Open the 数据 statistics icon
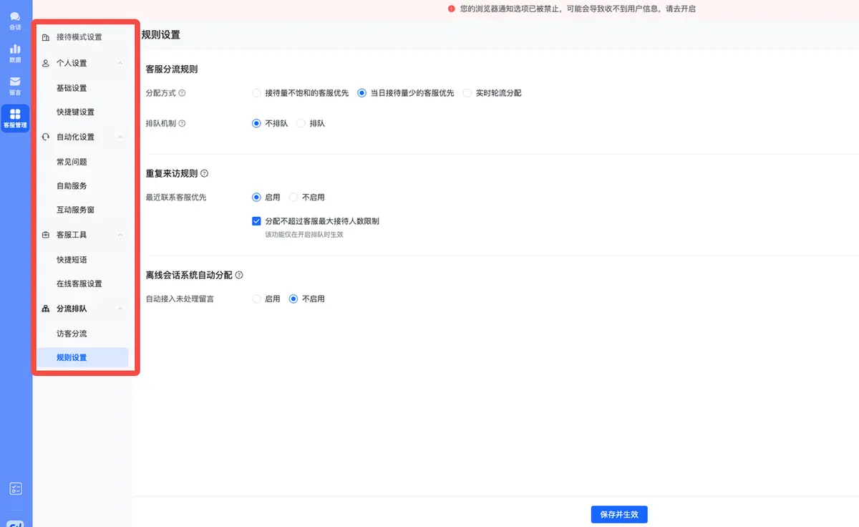The height and width of the screenshot is (527, 859). 15,54
